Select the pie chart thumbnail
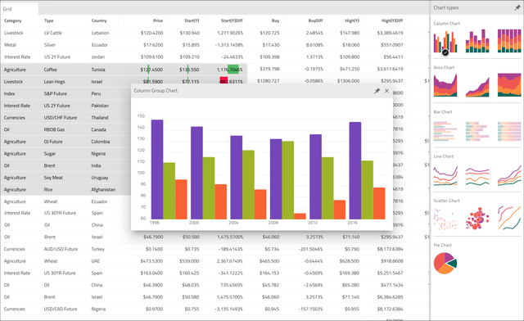This screenshot has height=321, width=524. 445,263
